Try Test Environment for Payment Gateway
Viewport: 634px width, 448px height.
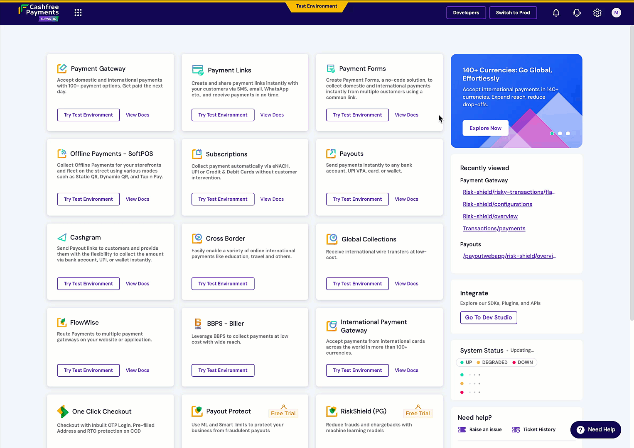tap(88, 115)
